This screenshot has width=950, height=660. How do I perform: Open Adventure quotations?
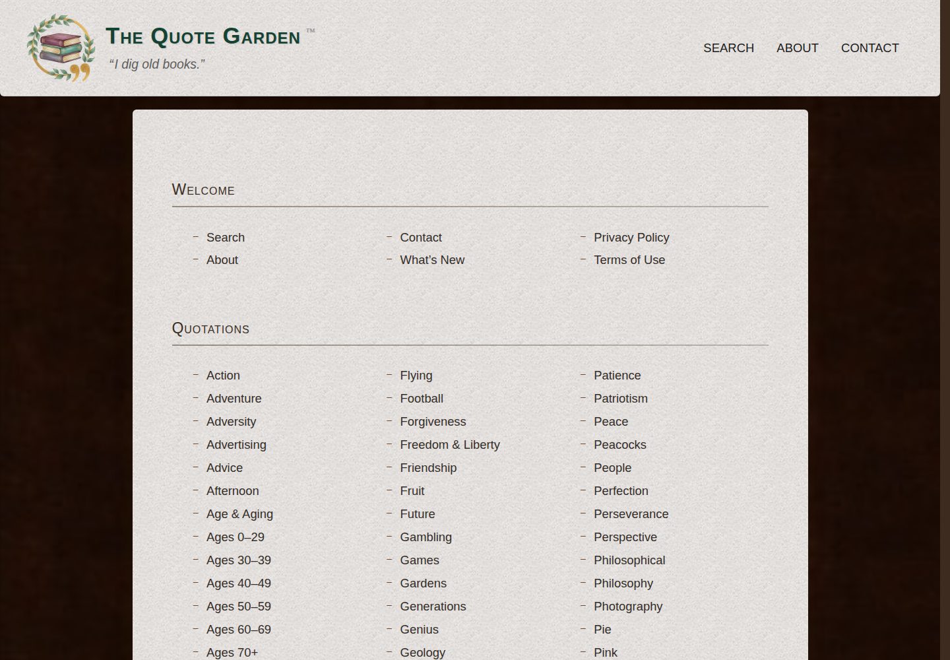pos(234,399)
